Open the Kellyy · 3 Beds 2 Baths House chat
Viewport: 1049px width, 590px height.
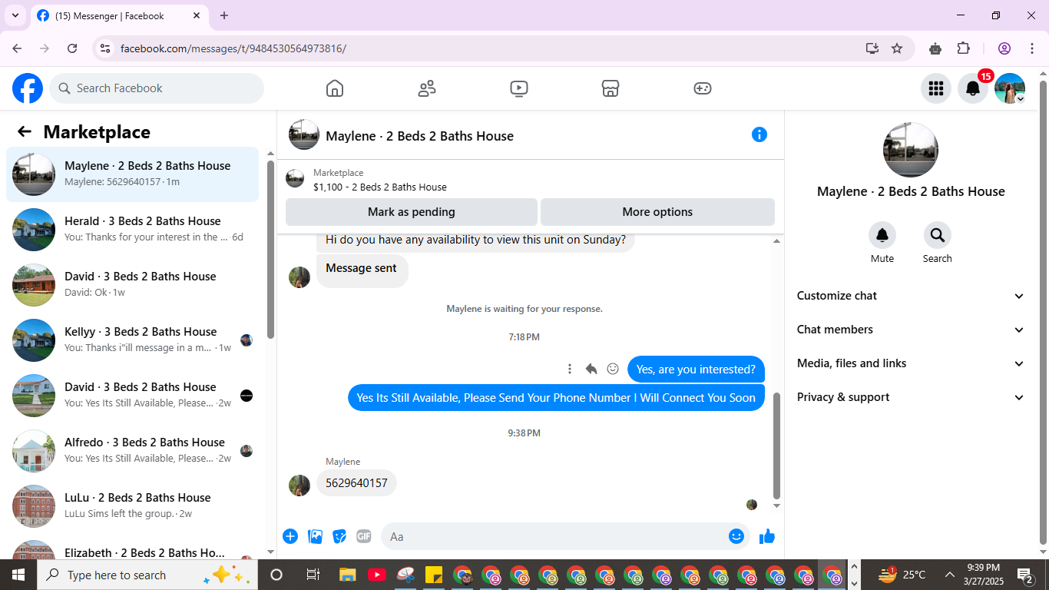pyautogui.click(x=132, y=340)
